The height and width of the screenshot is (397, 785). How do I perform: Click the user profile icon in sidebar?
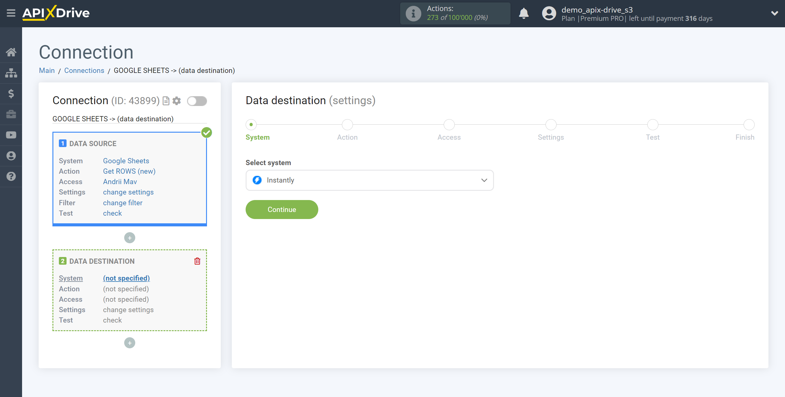click(x=11, y=156)
